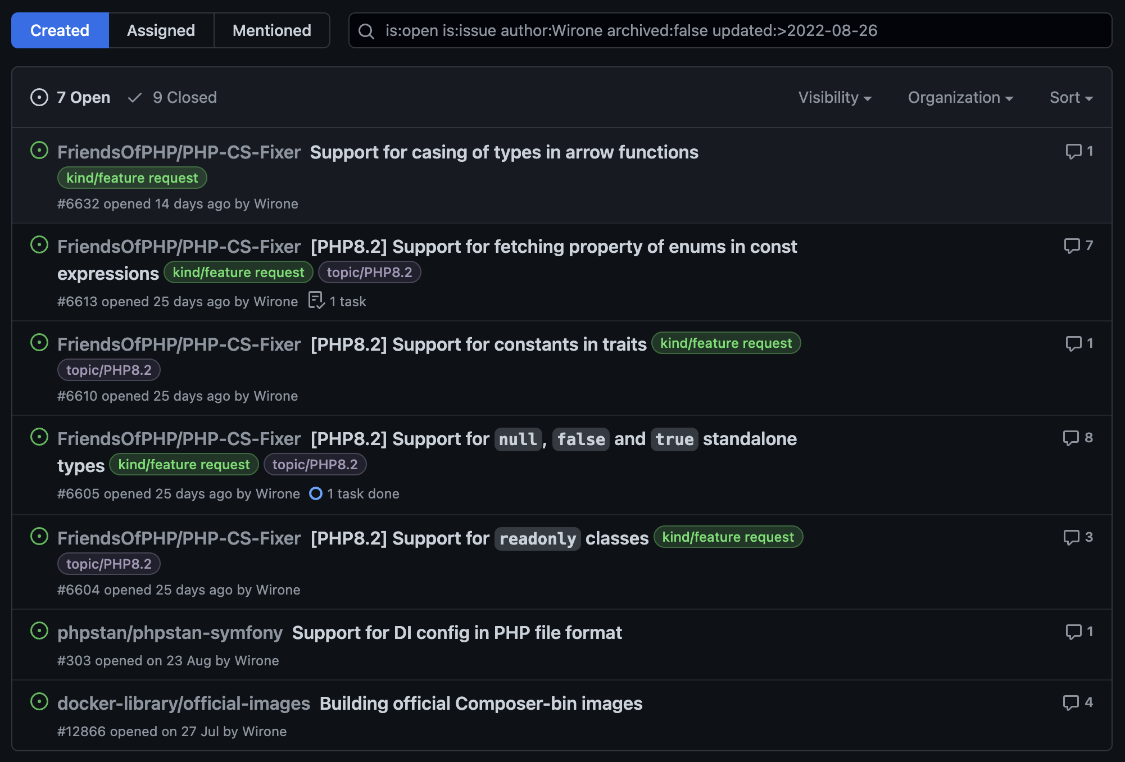Open docker-library/official-images repository link
The image size is (1125, 762).
184,704
